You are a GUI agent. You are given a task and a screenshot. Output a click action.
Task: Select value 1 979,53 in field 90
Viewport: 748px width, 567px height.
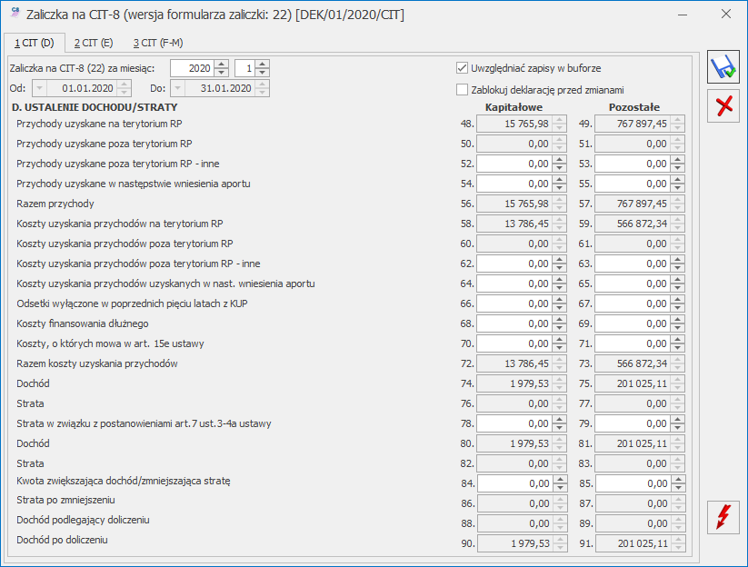(x=531, y=543)
